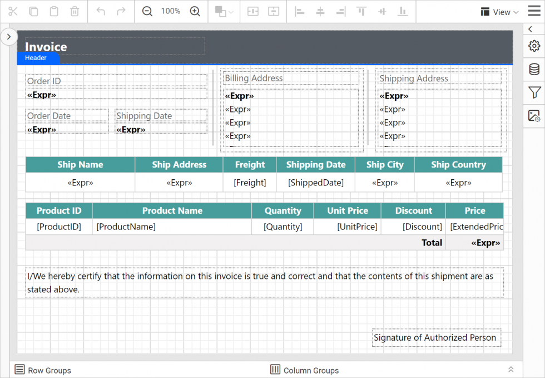Image resolution: width=545 pixels, height=378 pixels.
Task: Select the [ShippedDate] data cell
Action: (x=316, y=183)
